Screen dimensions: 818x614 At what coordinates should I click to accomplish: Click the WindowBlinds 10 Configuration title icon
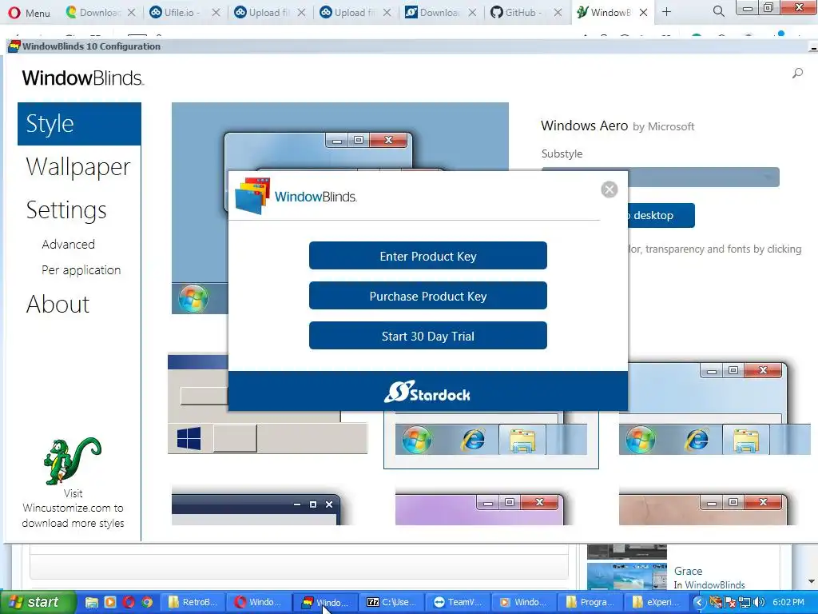tap(14, 46)
